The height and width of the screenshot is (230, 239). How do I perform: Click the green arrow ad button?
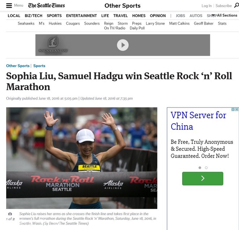[x=202, y=178]
